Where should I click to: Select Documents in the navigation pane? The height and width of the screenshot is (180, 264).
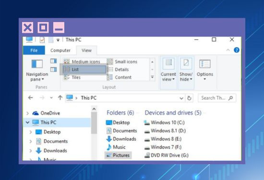pyautogui.click(x=52, y=141)
